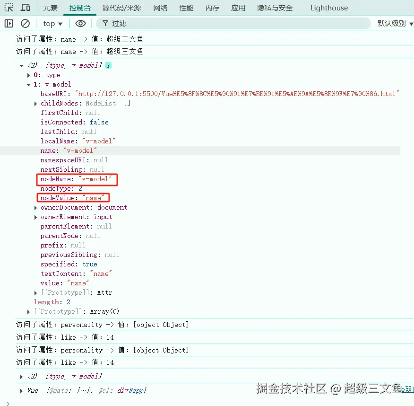The height and width of the screenshot is (406, 414).
Task: Expand the 0: type entry
Action: [x=28, y=75]
